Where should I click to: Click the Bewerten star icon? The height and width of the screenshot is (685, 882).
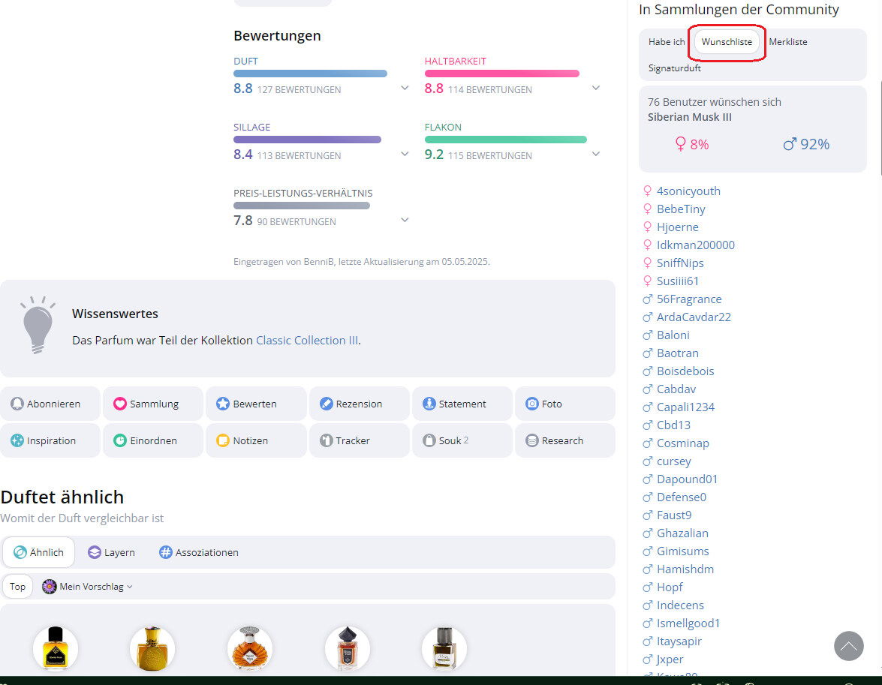coord(223,404)
